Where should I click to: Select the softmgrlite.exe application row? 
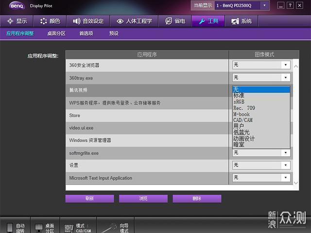tap(147, 153)
